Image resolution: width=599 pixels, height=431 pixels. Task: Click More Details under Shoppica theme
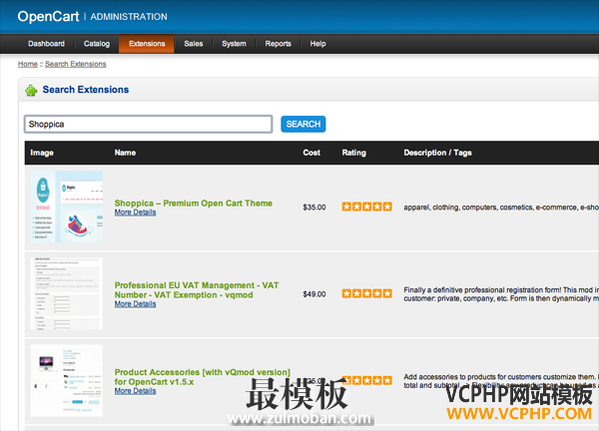[x=135, y=213]
